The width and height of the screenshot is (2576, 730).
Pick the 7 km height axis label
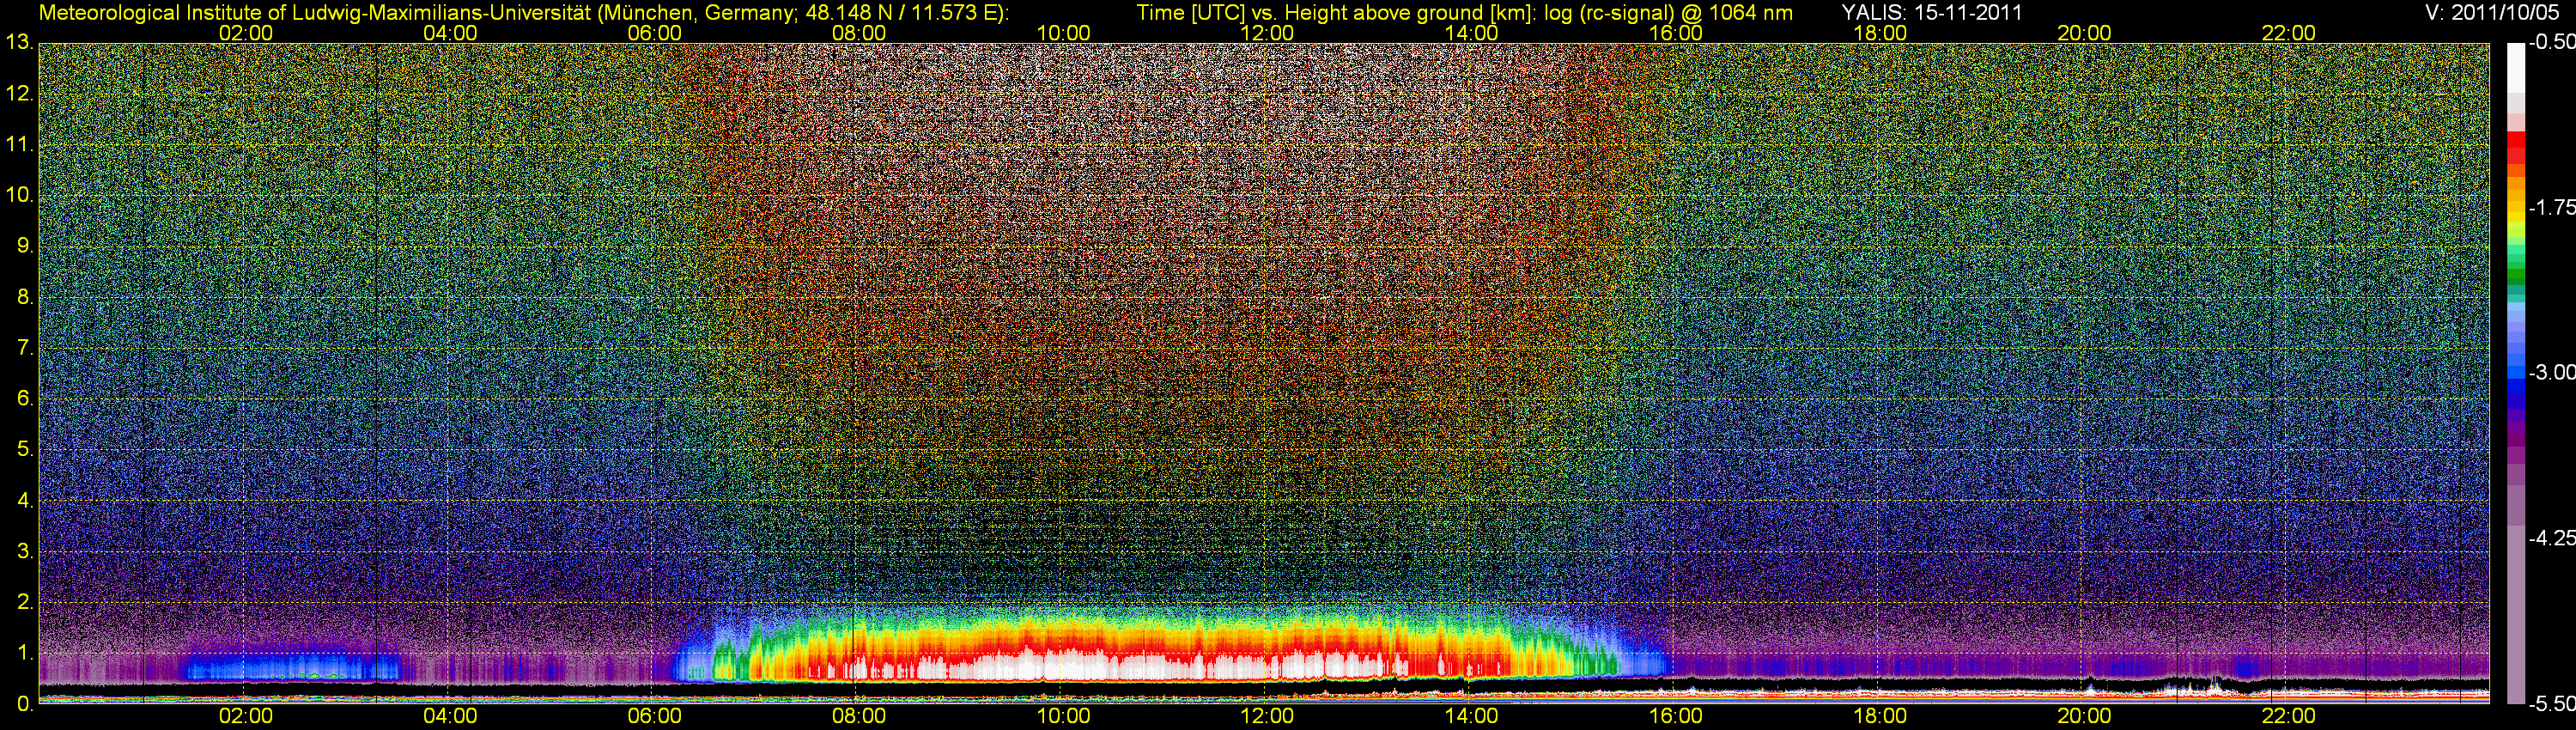pos(24,348)
